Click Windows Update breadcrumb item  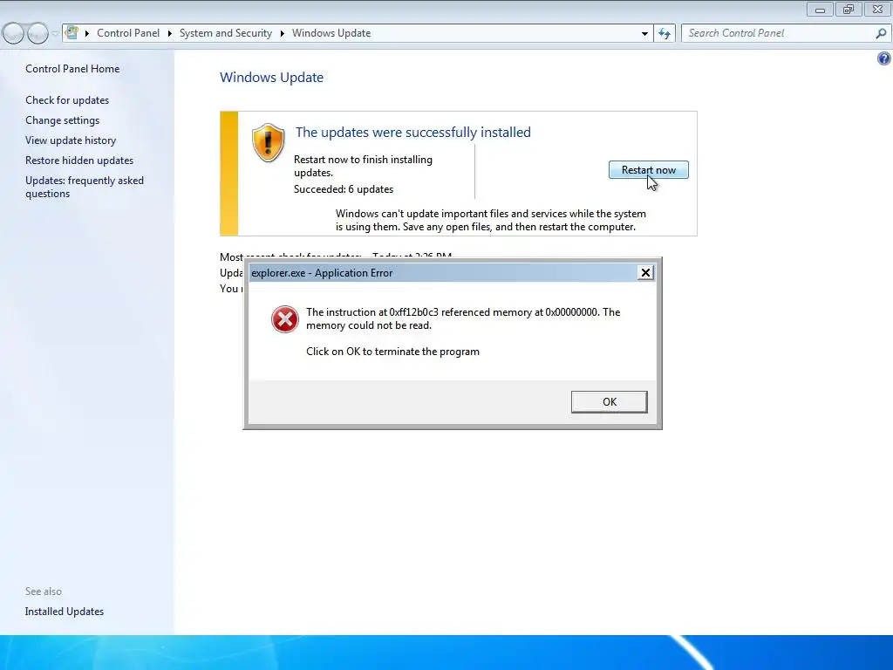(331, 33)
